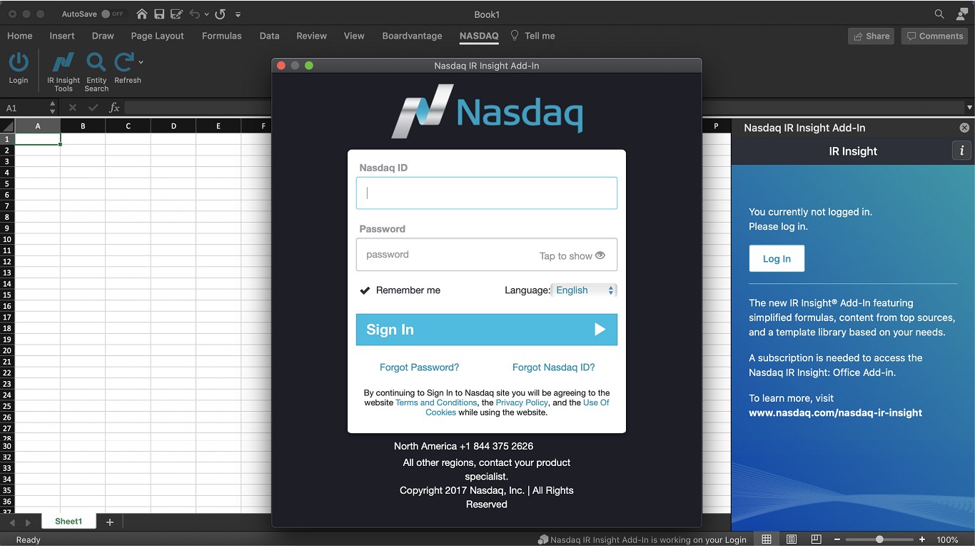
Task: Click the select-all corner triangle
Action: coord(8,126)
